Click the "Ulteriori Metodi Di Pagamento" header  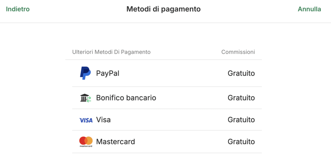tap(112, 52)
